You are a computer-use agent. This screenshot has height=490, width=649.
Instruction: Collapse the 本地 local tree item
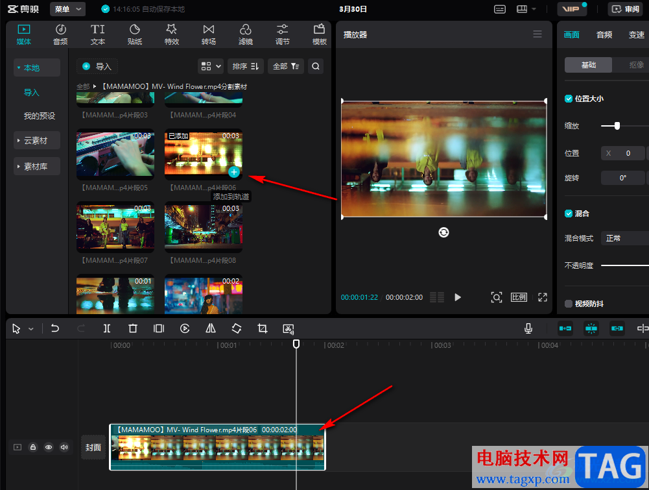(x=37, y=67)
